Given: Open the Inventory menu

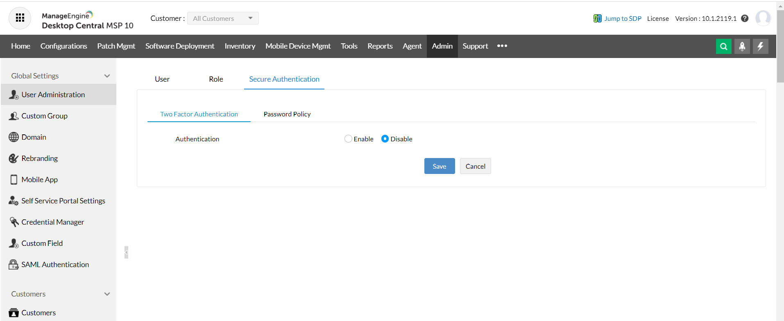Looking at the screenshot, I should 240,46.
